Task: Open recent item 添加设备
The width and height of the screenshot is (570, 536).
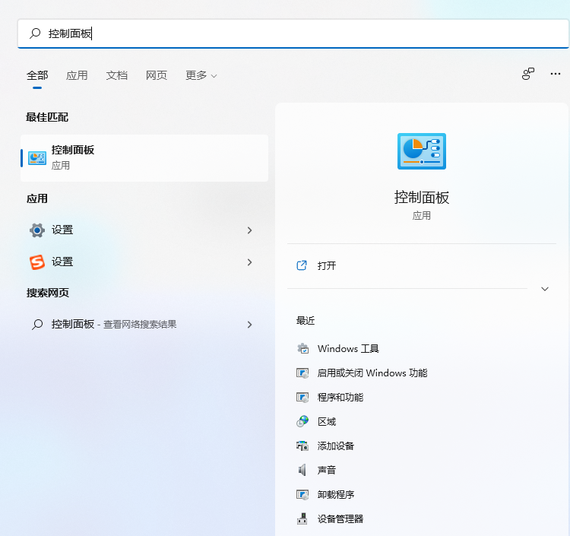Action: click(x=335, y=446)
